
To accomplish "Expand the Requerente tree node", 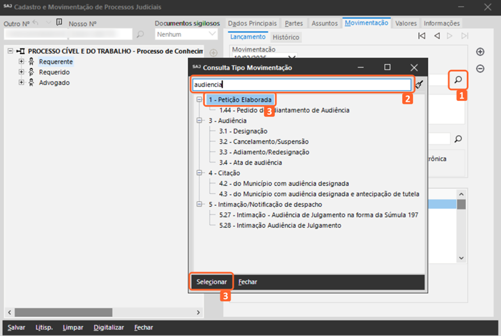I will (21, 61).
